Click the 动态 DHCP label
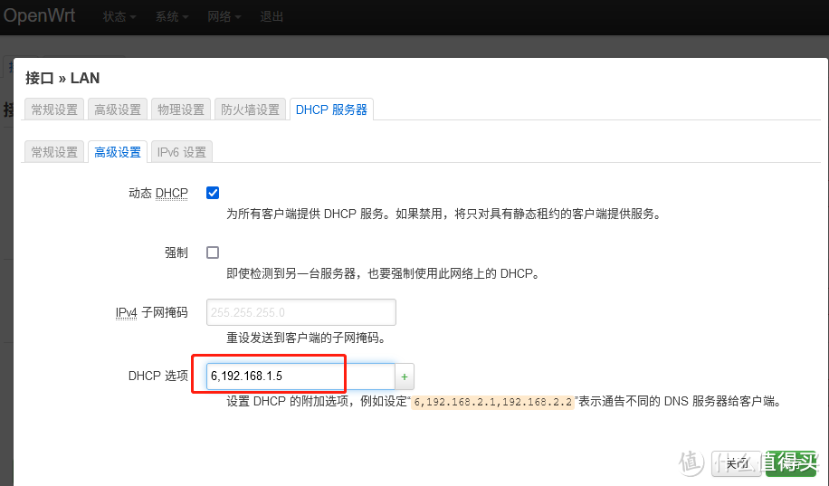This screenshot has width=829, height=486. (158, 193)
